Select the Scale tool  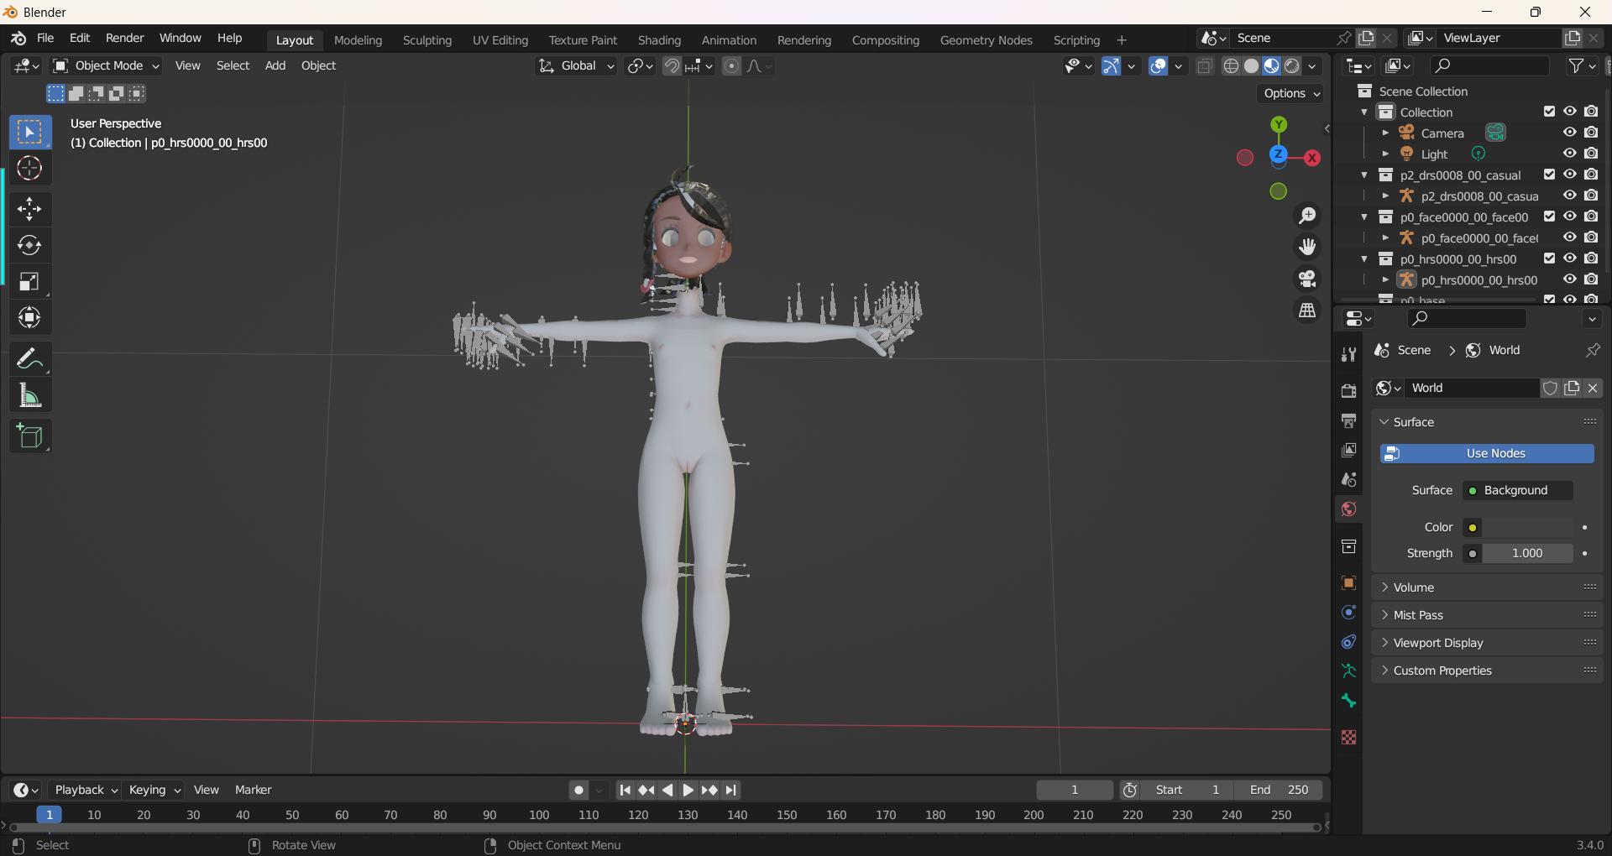[x=29, y=281]
